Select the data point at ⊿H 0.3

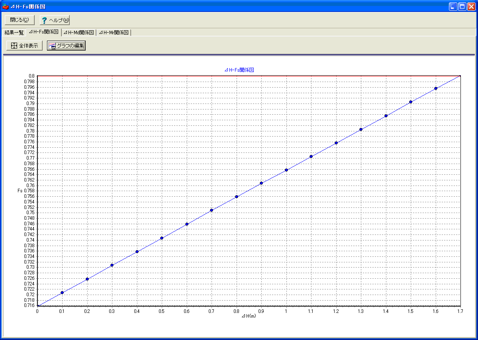click(112, 265)
